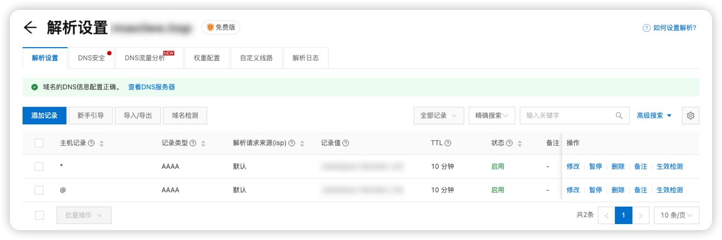Click the 添加记录 button

(x=45, y=116)
